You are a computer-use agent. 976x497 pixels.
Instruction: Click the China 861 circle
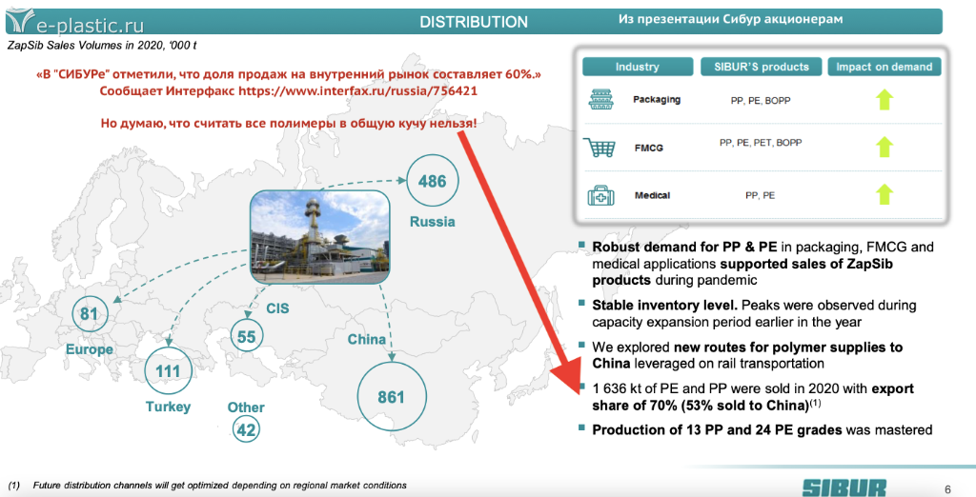click(391, 397)
